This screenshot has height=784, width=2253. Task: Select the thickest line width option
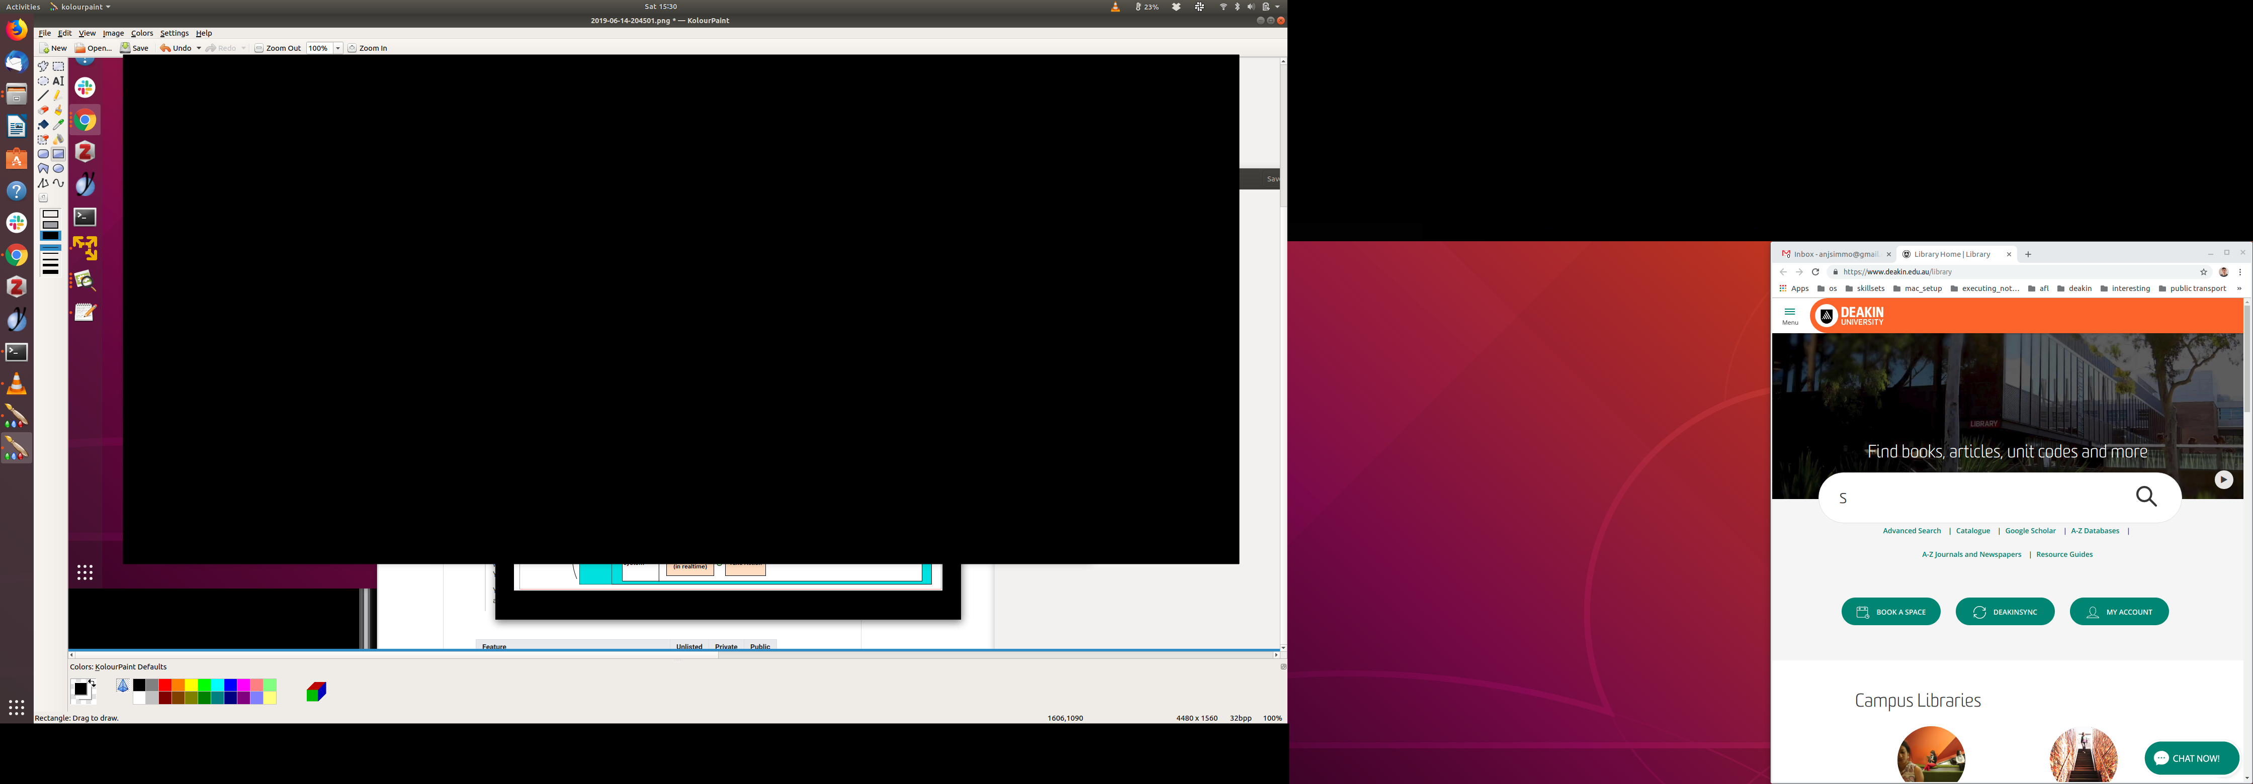tap(51, 271)
